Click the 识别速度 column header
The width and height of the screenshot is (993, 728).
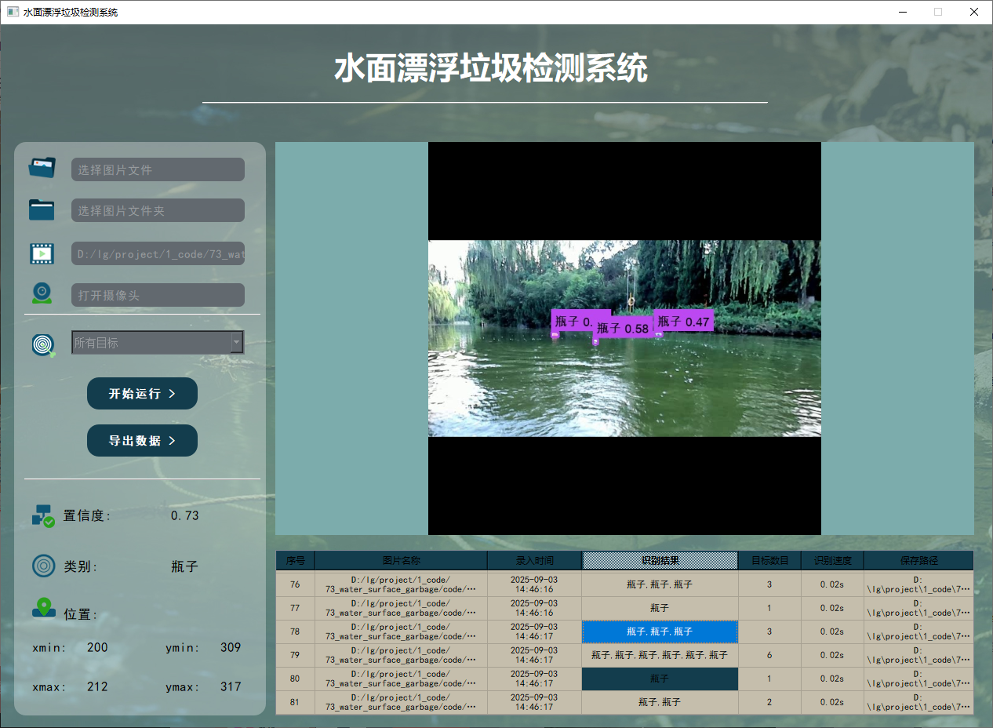pyautogui.click(x=832, y=560)
